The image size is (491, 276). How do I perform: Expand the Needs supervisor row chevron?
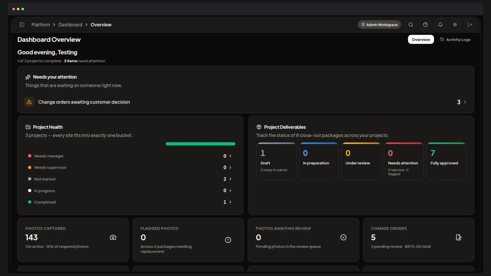point(230,167)
